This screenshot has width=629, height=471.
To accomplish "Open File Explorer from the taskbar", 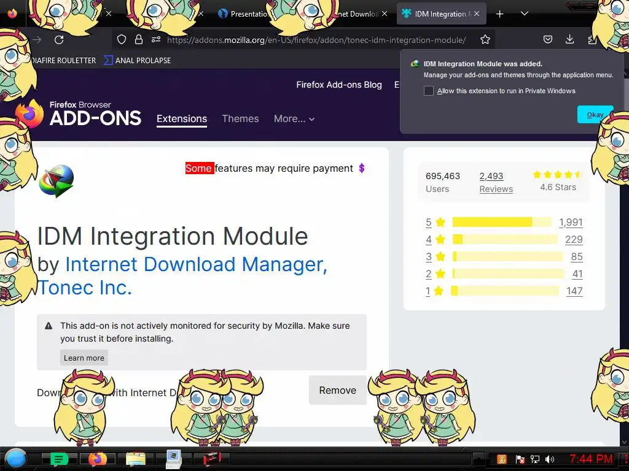I will (x=136, y=459).
